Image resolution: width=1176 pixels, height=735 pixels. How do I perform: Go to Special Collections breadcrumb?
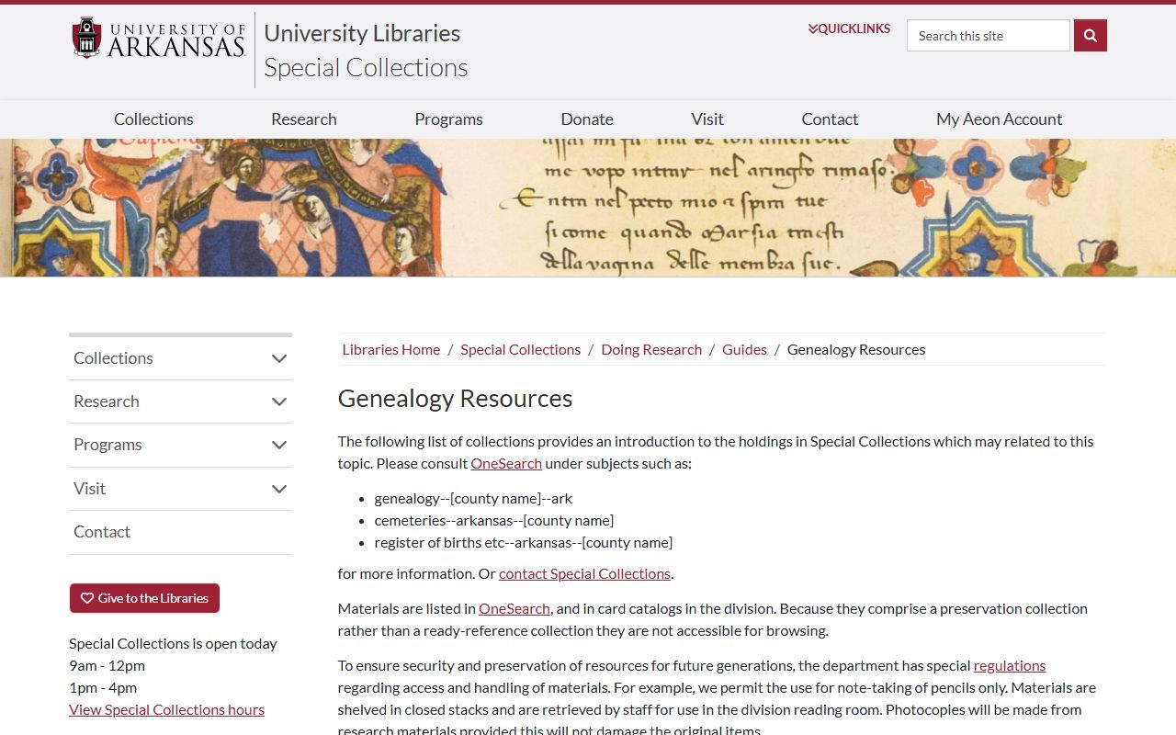[520, 349]
